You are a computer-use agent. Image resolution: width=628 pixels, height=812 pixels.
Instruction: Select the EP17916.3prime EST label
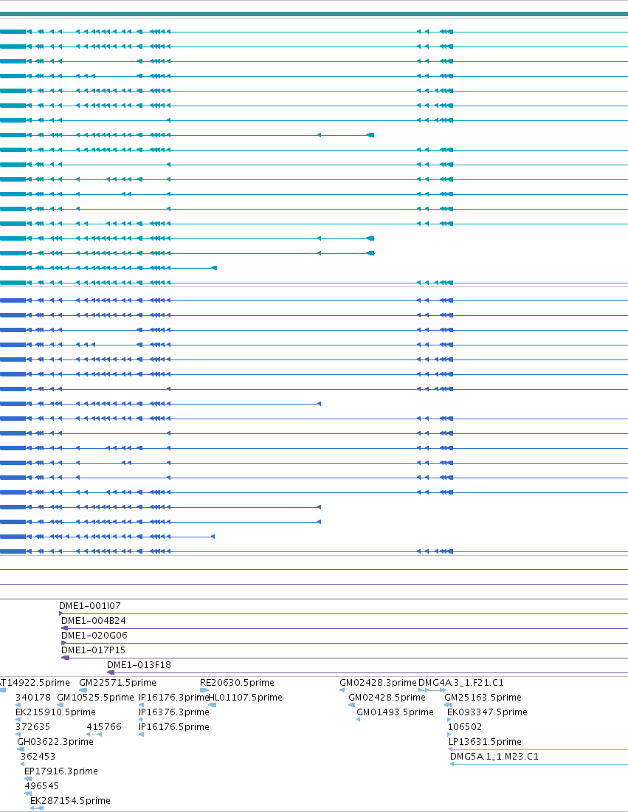click(x=61, y=771)
